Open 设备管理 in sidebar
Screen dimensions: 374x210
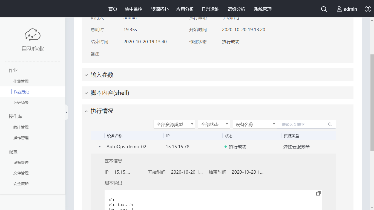pos(21,162)
